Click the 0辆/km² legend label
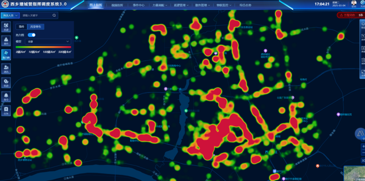This screenshot has width=365, height=181. click(21, 52)
